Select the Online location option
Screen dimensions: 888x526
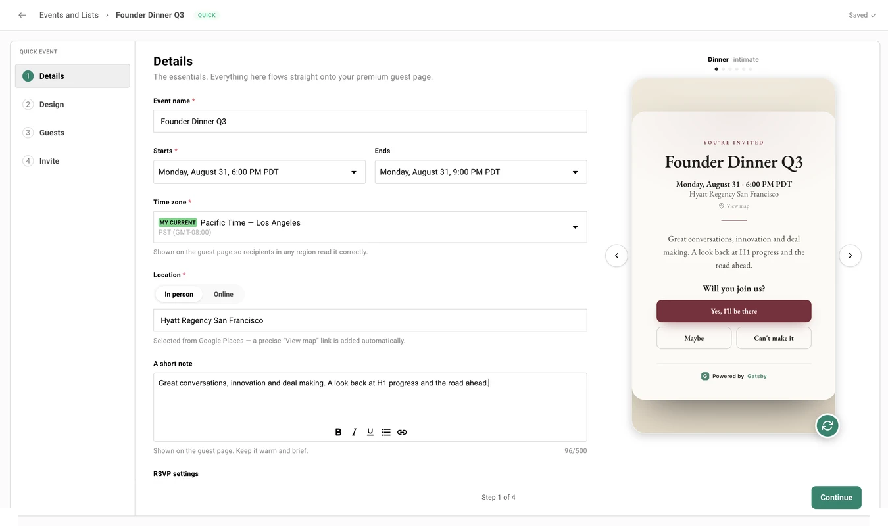tap(224, 294)
